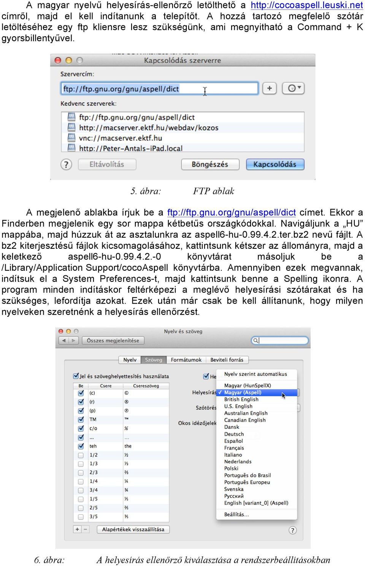The image size is (365, 566).
Task: Click the server icon of vnc://macserver.ektf.hu
Action: (71, 138)
